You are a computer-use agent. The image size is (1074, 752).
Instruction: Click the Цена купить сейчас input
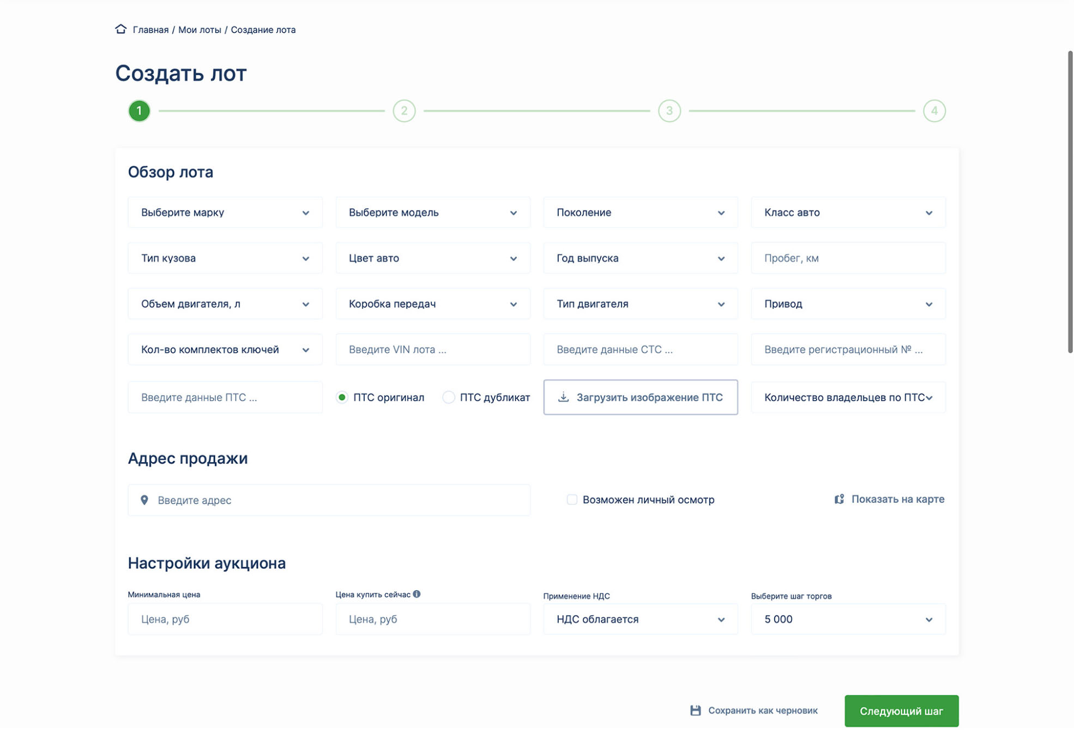pos(433,619)
